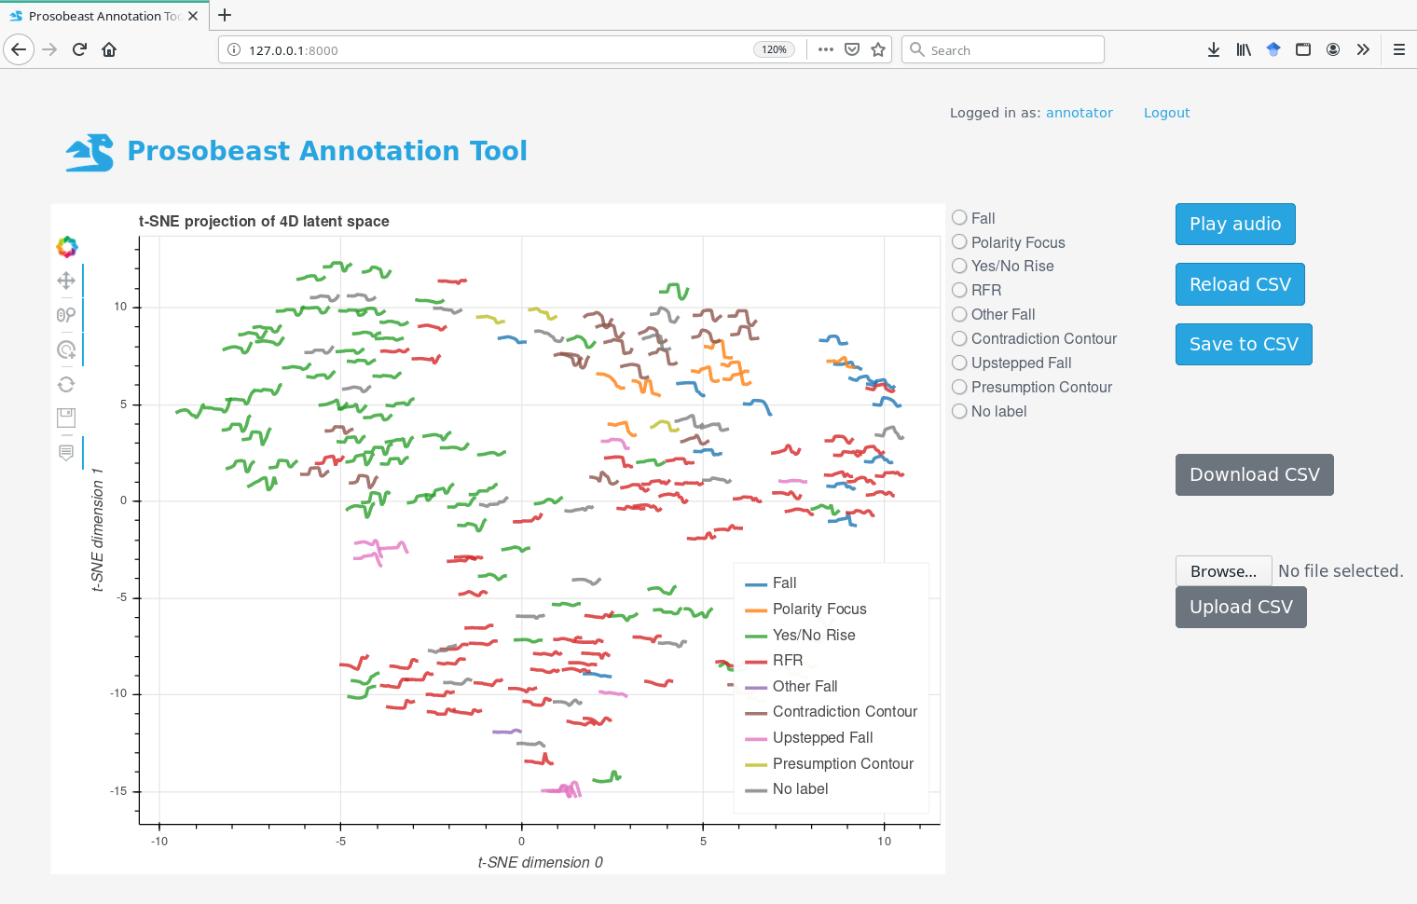Choose the Yes/No Rise label option

click(959, 266)
